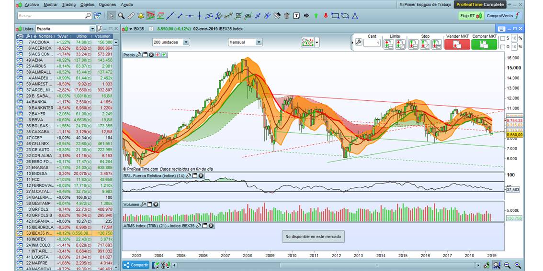Open the Compra/Venta button
The height and width of the screenshot is (271, 543).
pyautogui.click(x=502, y=16)
